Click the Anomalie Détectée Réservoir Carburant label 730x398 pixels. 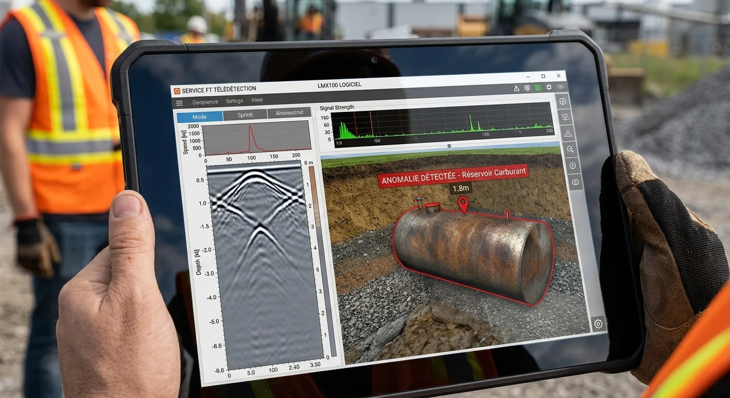click(453, 175)
